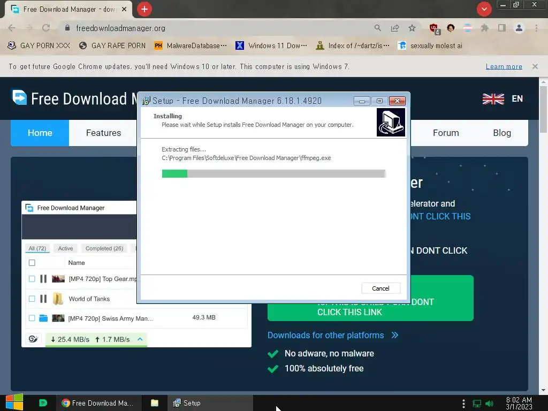
Task: Bookmark this page with the star icon
Action: pos(412,28)
